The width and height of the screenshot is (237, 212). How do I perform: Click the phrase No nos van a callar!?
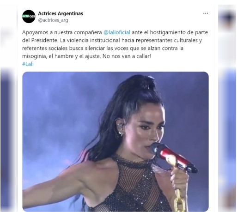(127, 56)
